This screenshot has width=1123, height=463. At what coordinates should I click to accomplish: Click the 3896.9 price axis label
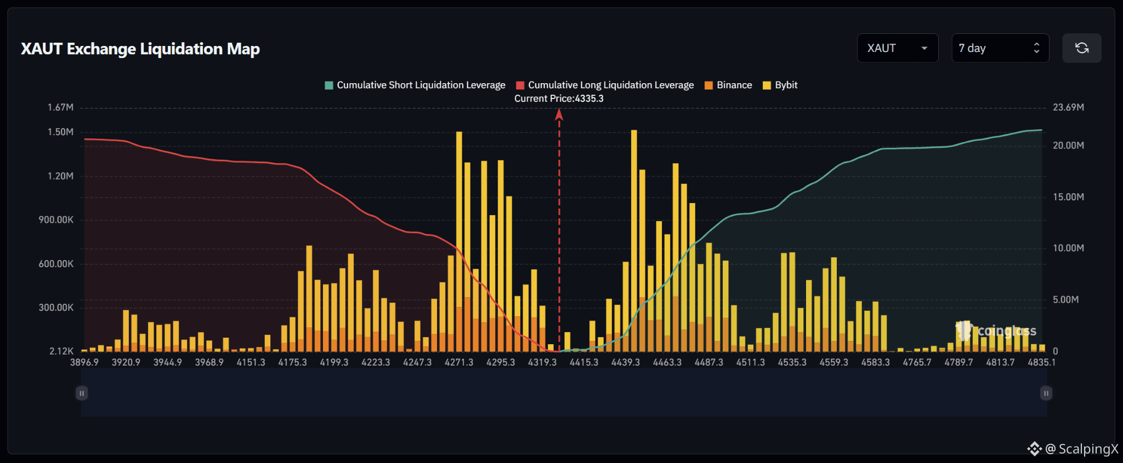tap(84, 362)
